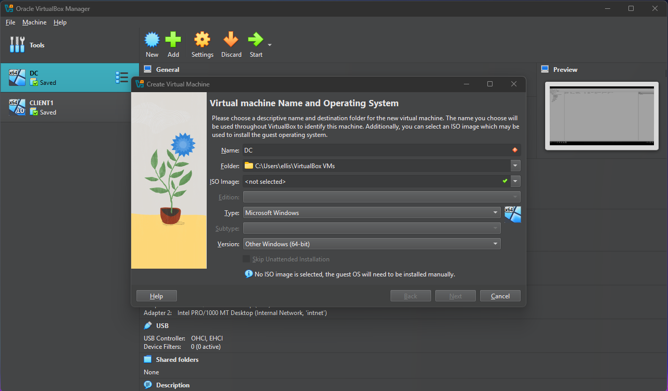Select the DC virtual machine entry

click(70, 78)
